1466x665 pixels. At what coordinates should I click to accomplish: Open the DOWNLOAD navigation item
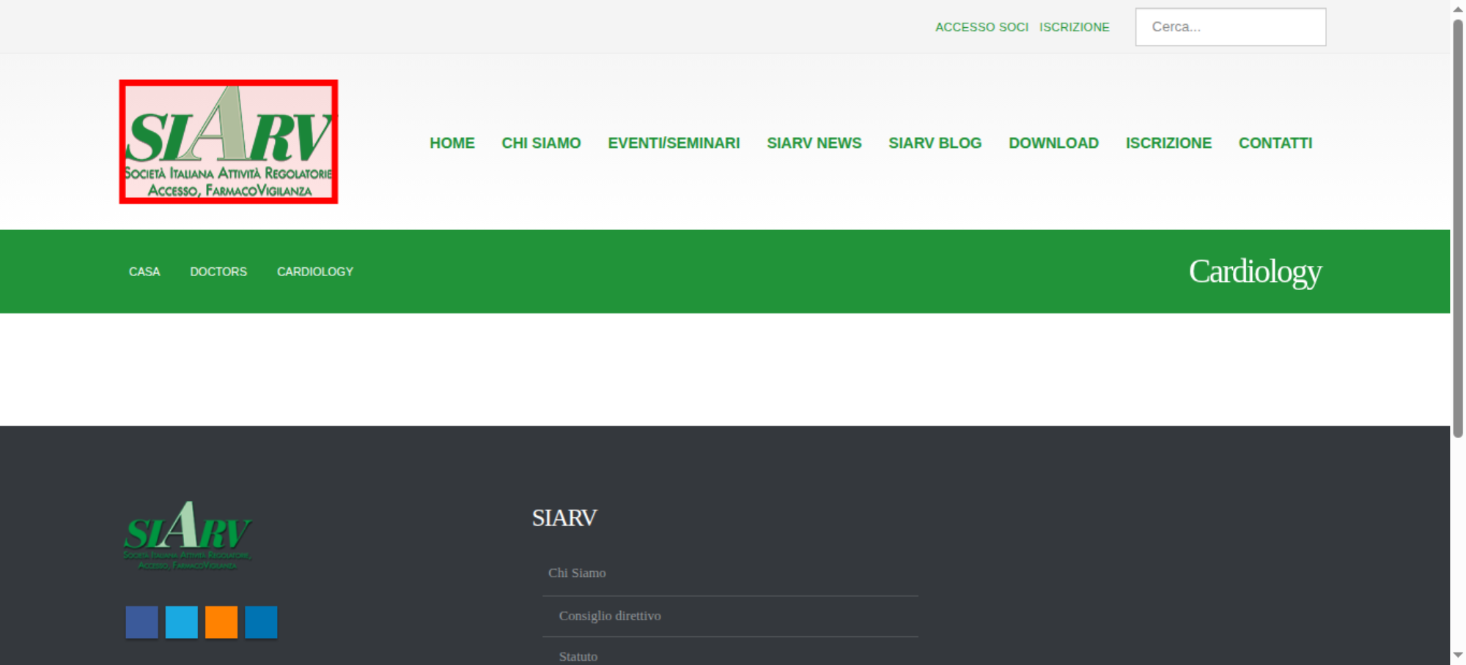coord(1053,143)
